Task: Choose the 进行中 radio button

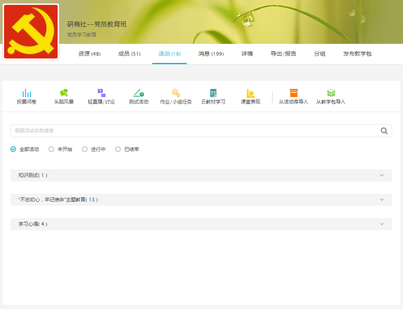Action: (85, 149)
